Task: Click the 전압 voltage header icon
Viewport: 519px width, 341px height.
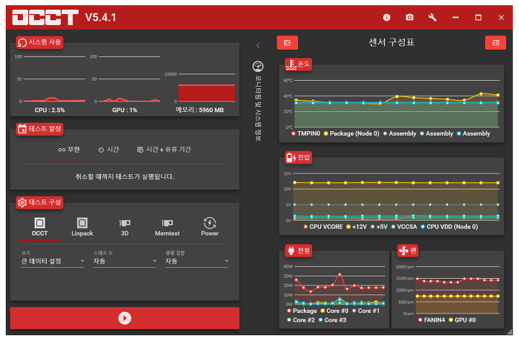Action: (x=291, y=157)
